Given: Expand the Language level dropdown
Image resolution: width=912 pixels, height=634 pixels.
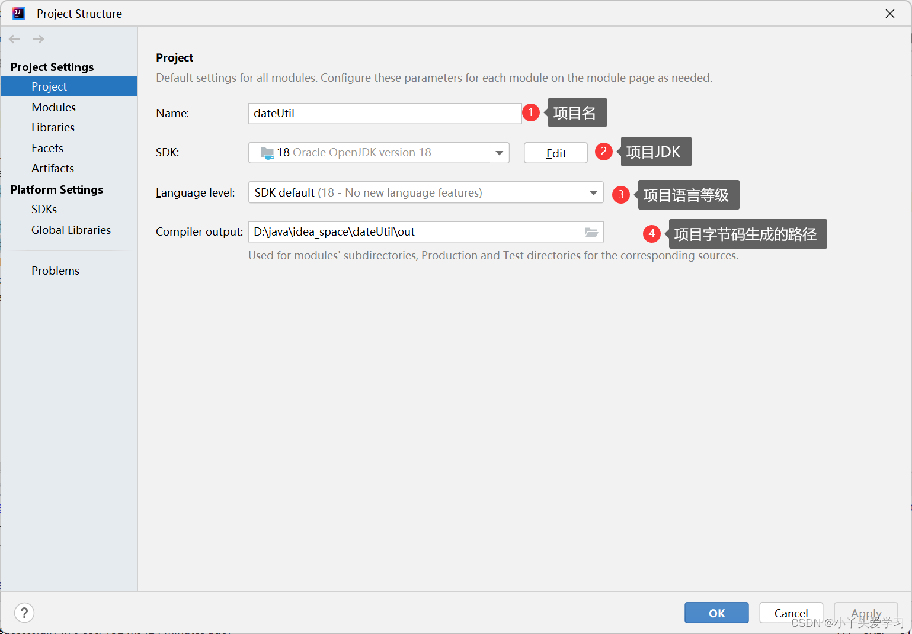Looking at the screenshot, I should click(593, 192).
